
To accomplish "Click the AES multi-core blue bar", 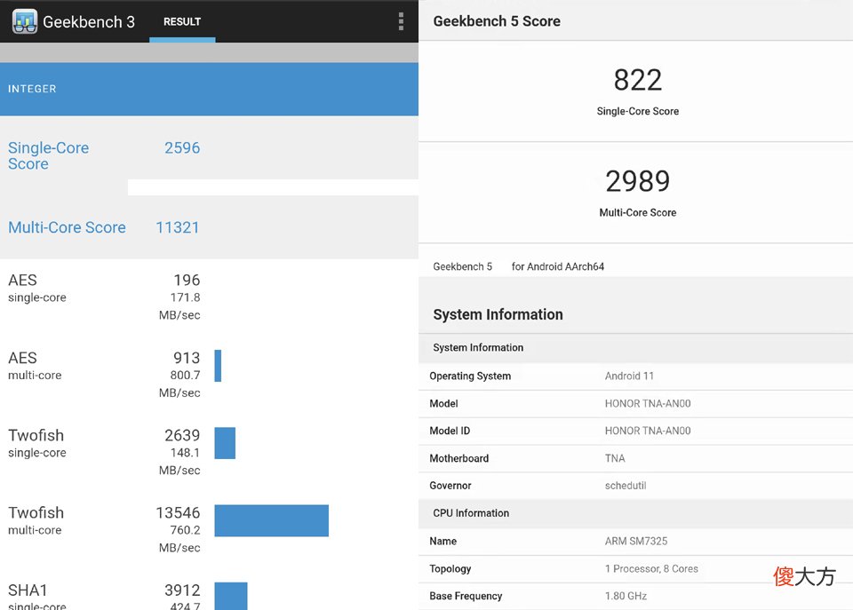I will (x=218, y=366).
